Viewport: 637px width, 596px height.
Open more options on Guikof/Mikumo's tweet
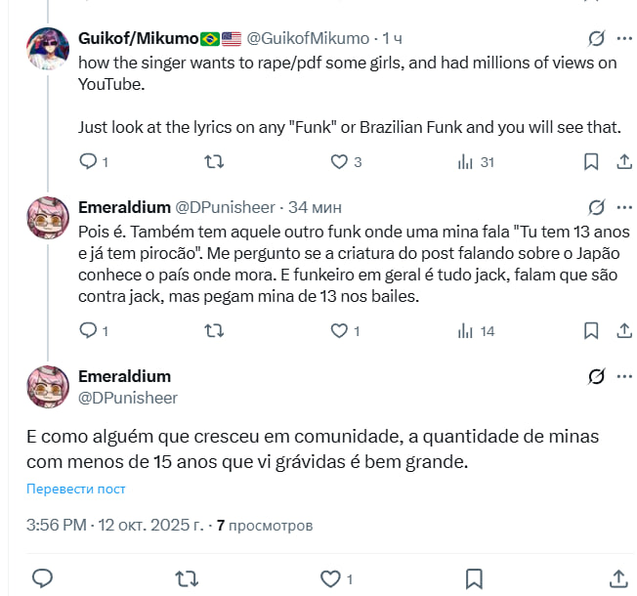622,39
